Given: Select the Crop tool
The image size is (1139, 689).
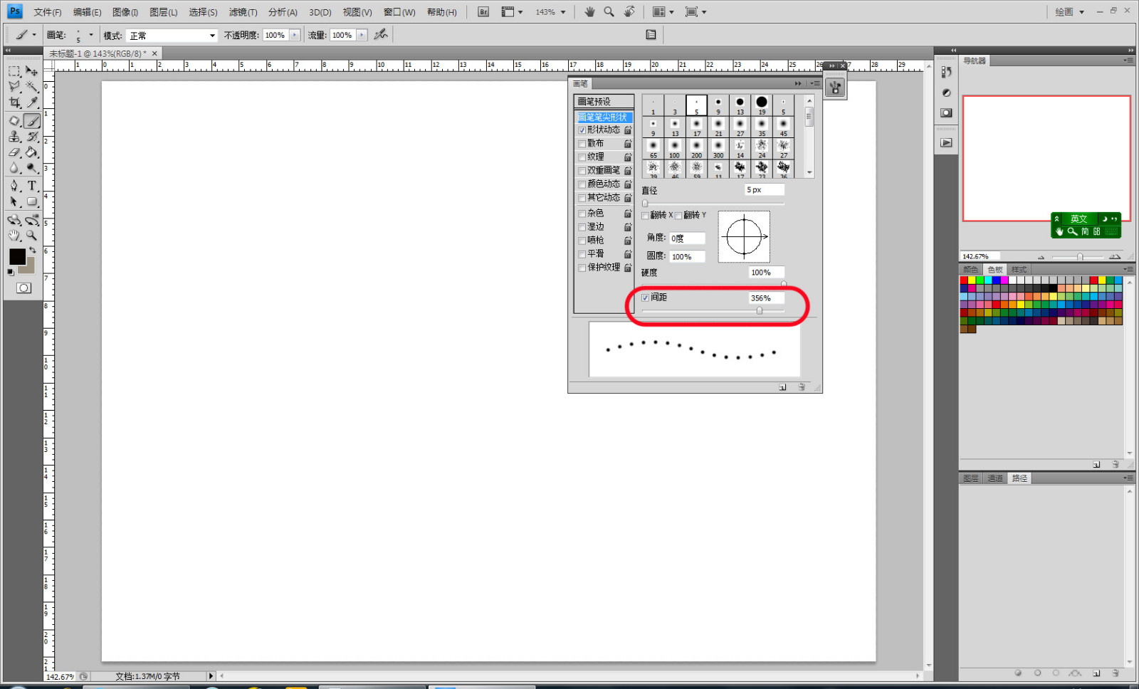Looking at the screenshot, I should [14, 103].
